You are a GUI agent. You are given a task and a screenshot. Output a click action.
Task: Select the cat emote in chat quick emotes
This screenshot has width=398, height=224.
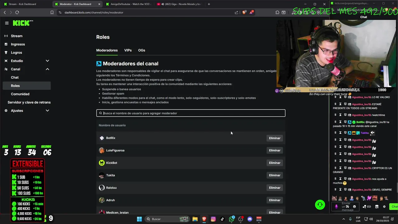click(x=334, y=198)
